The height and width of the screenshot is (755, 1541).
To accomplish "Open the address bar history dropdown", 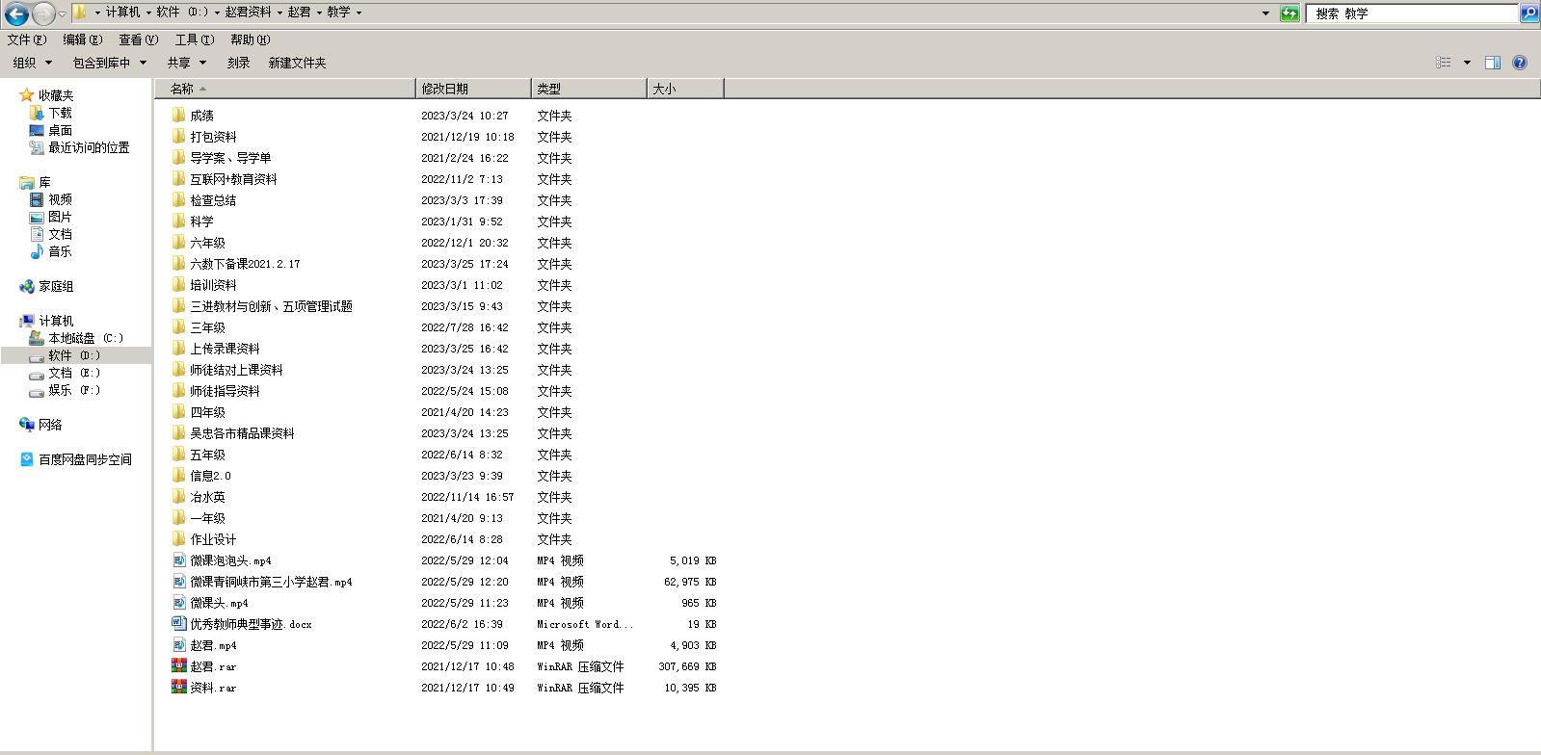I will click(1265, 13).
